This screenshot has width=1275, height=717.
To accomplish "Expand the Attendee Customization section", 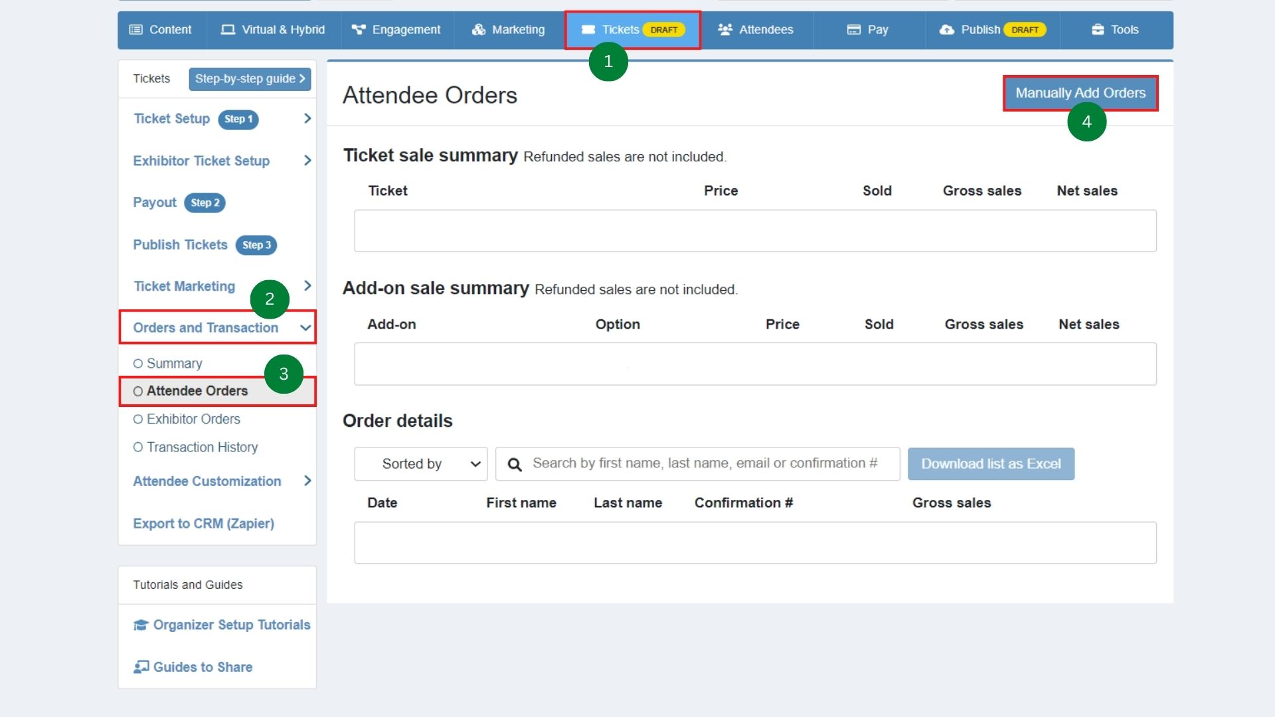I will [x=307, y=481].
